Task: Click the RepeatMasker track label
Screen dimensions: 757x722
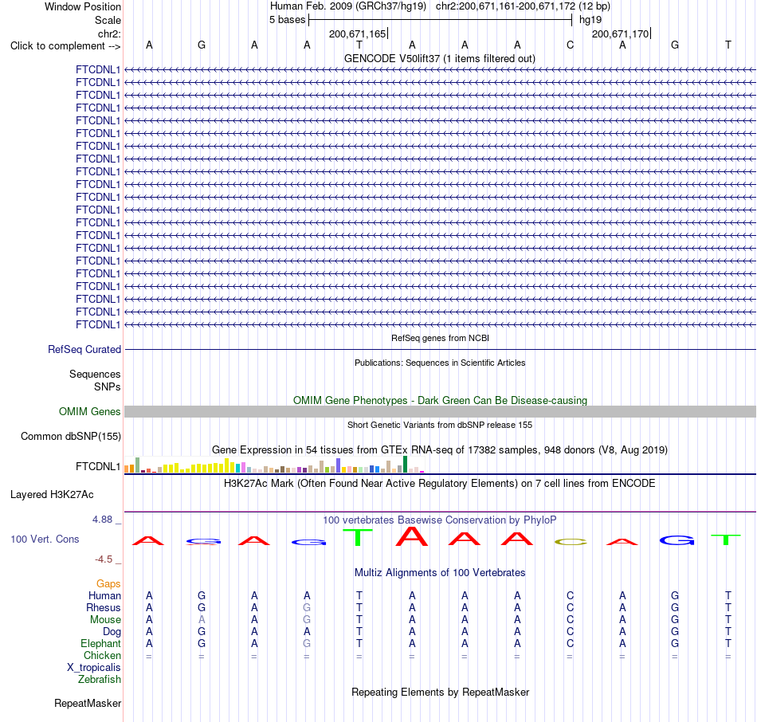Action: click(x=88, y=704)
